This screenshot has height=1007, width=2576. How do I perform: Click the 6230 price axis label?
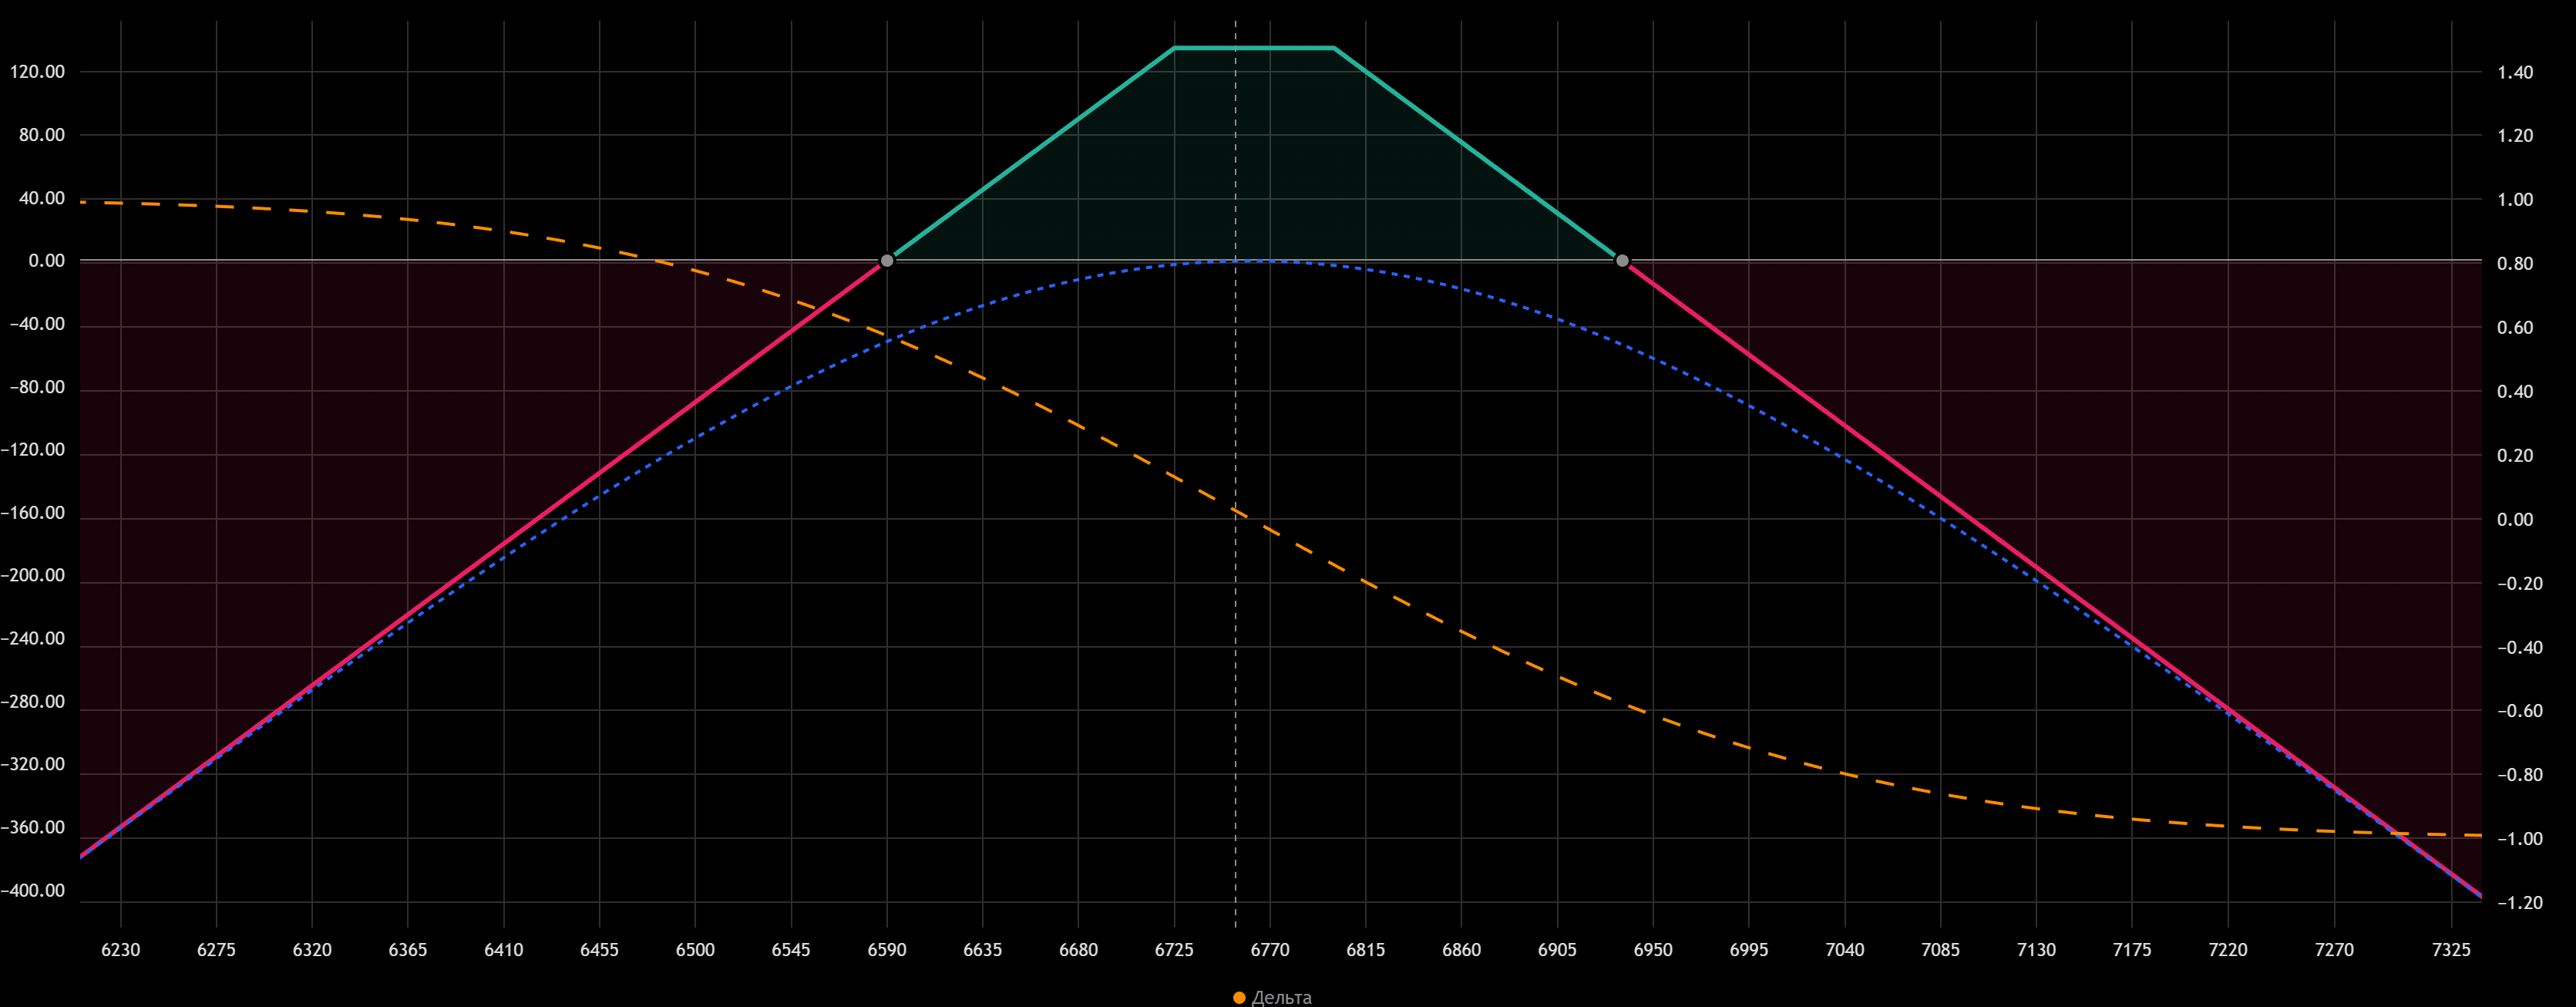[x=121, y=950]
